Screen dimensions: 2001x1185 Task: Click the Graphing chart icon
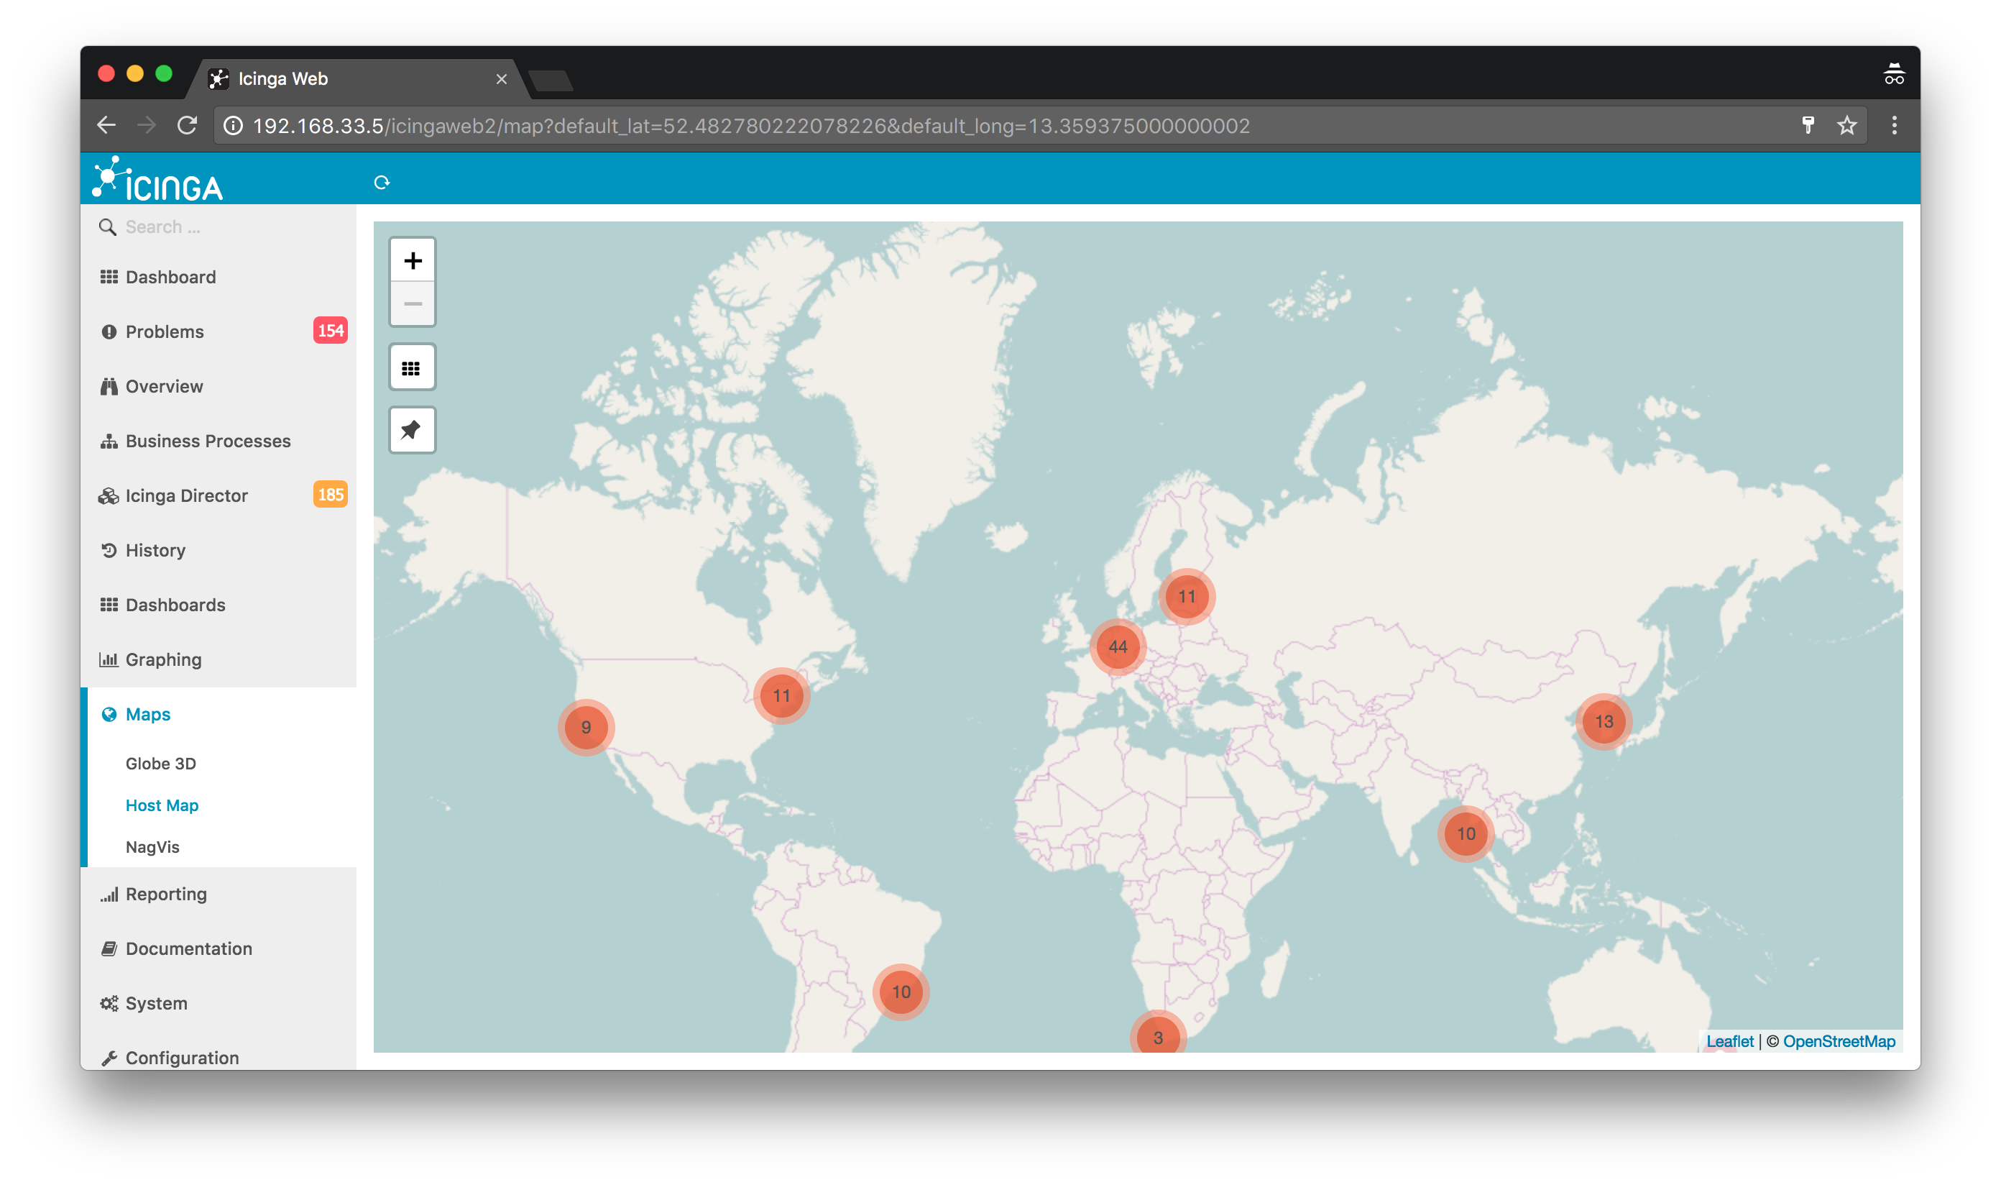(109, 659)
